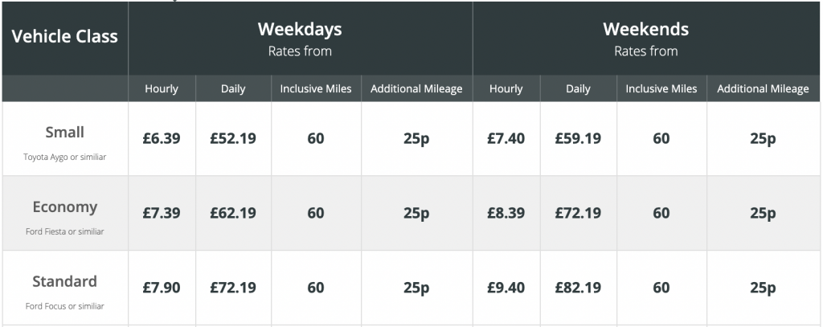823x327 pixels.
Task: Select the Standard vehicle class row label
Action: 64,281
